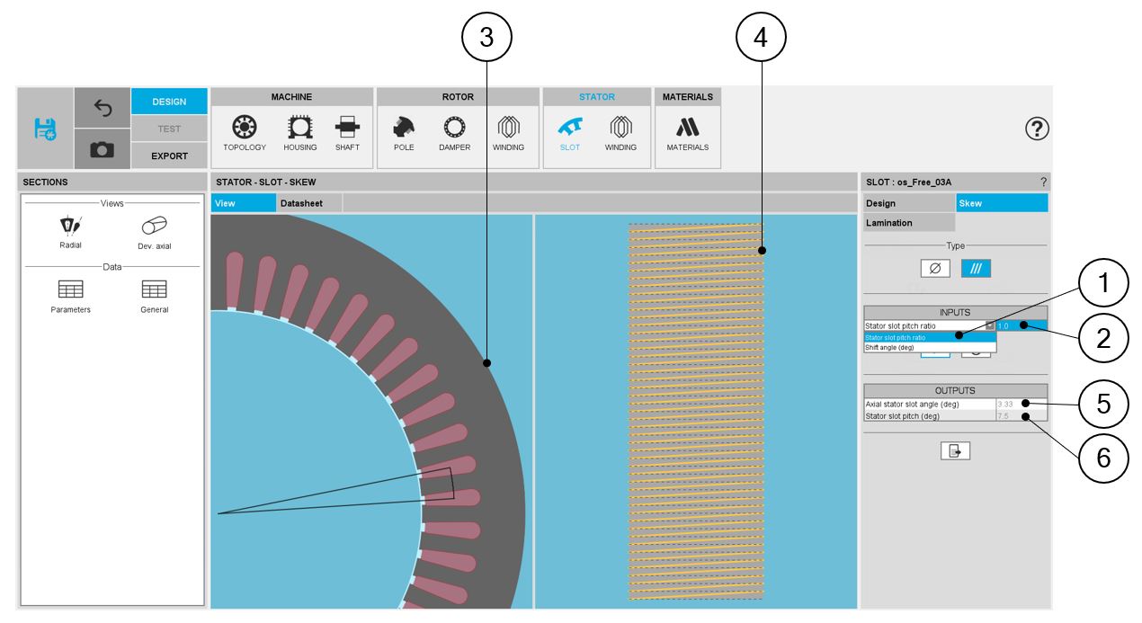Image resolution: width=1142 pixels, height=623 pixels.
Task: Open the Lamination tab
Action: click(908, 222)
